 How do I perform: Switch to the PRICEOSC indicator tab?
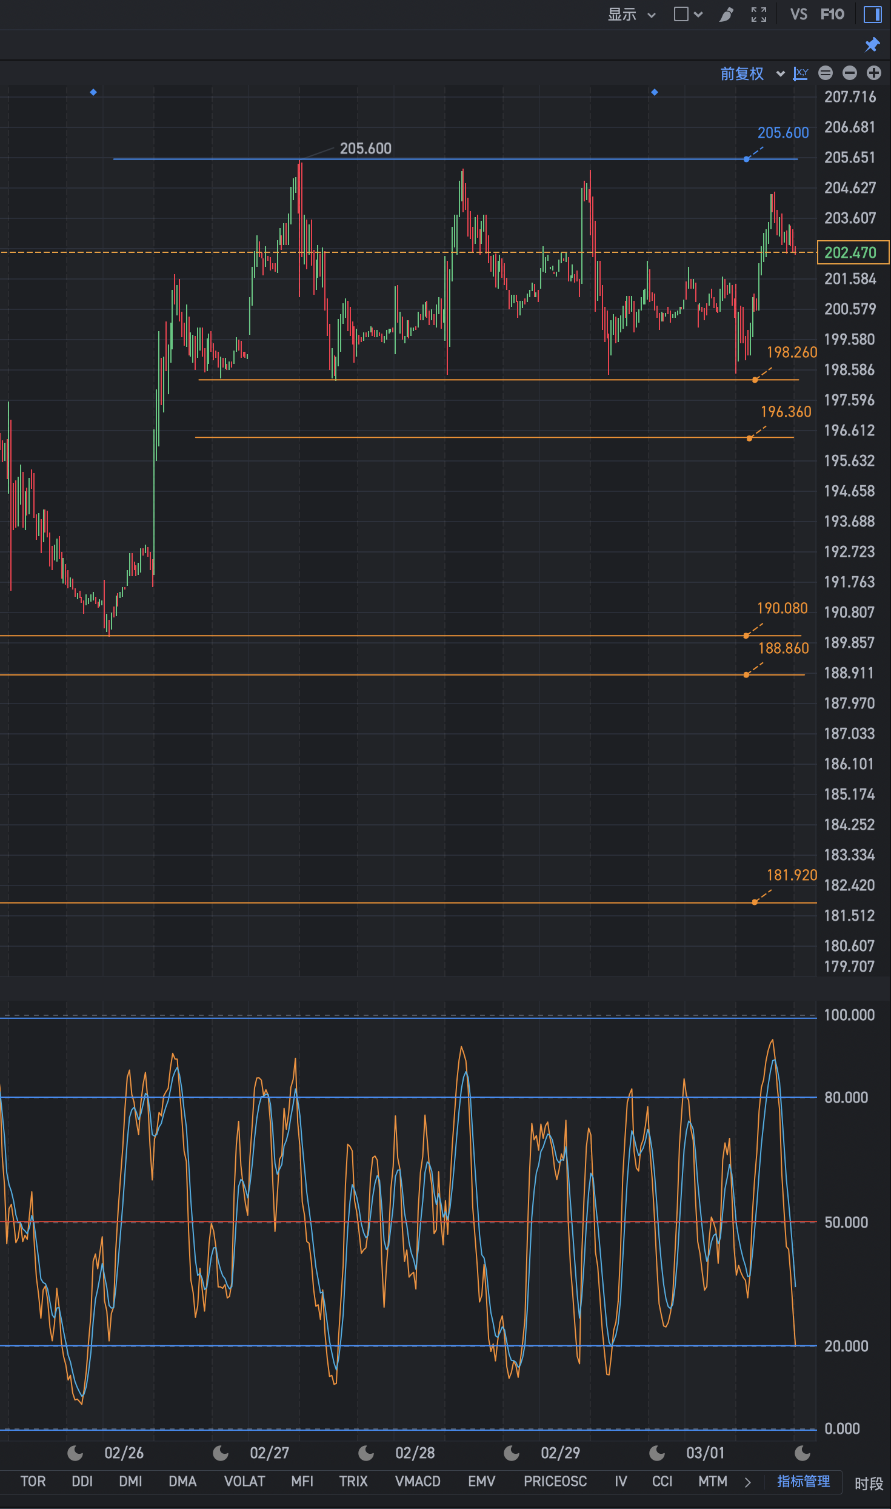(x=555, y=1481)
